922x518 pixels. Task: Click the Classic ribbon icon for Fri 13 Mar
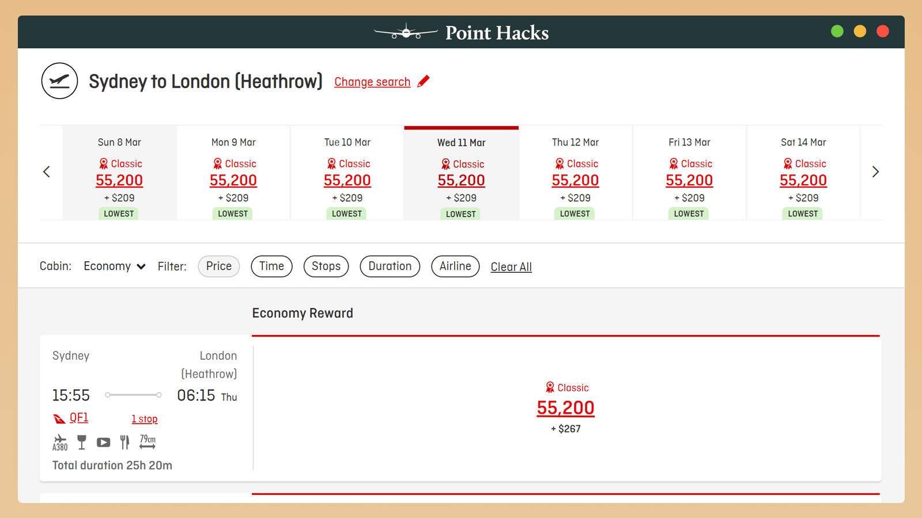click(674, 164)
